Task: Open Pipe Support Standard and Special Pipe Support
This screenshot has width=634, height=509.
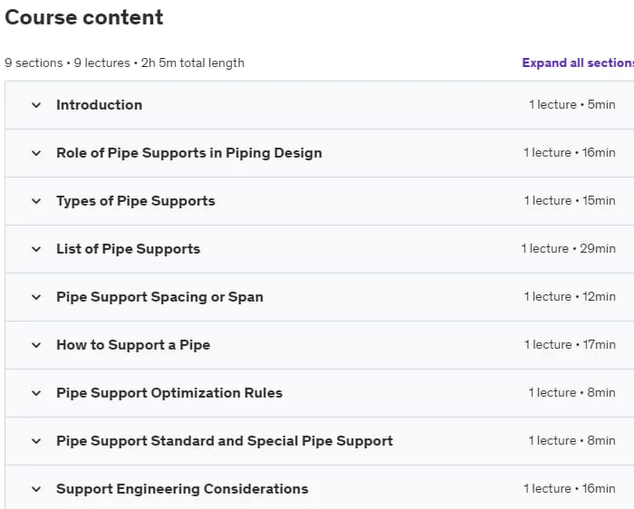Action: [225, 441]
